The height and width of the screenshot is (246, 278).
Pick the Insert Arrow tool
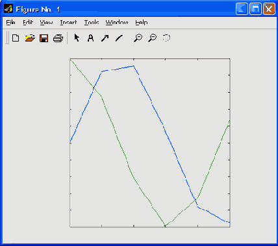coord(105,38)
